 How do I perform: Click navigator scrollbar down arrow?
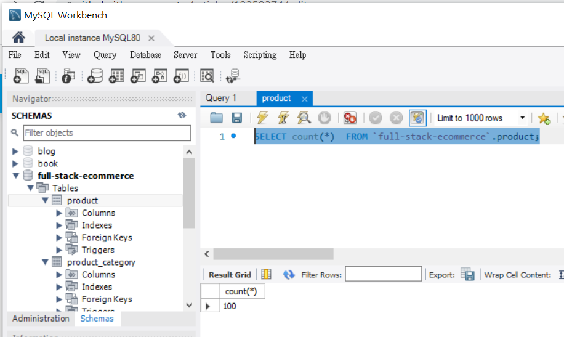click(x=189, y=306)
